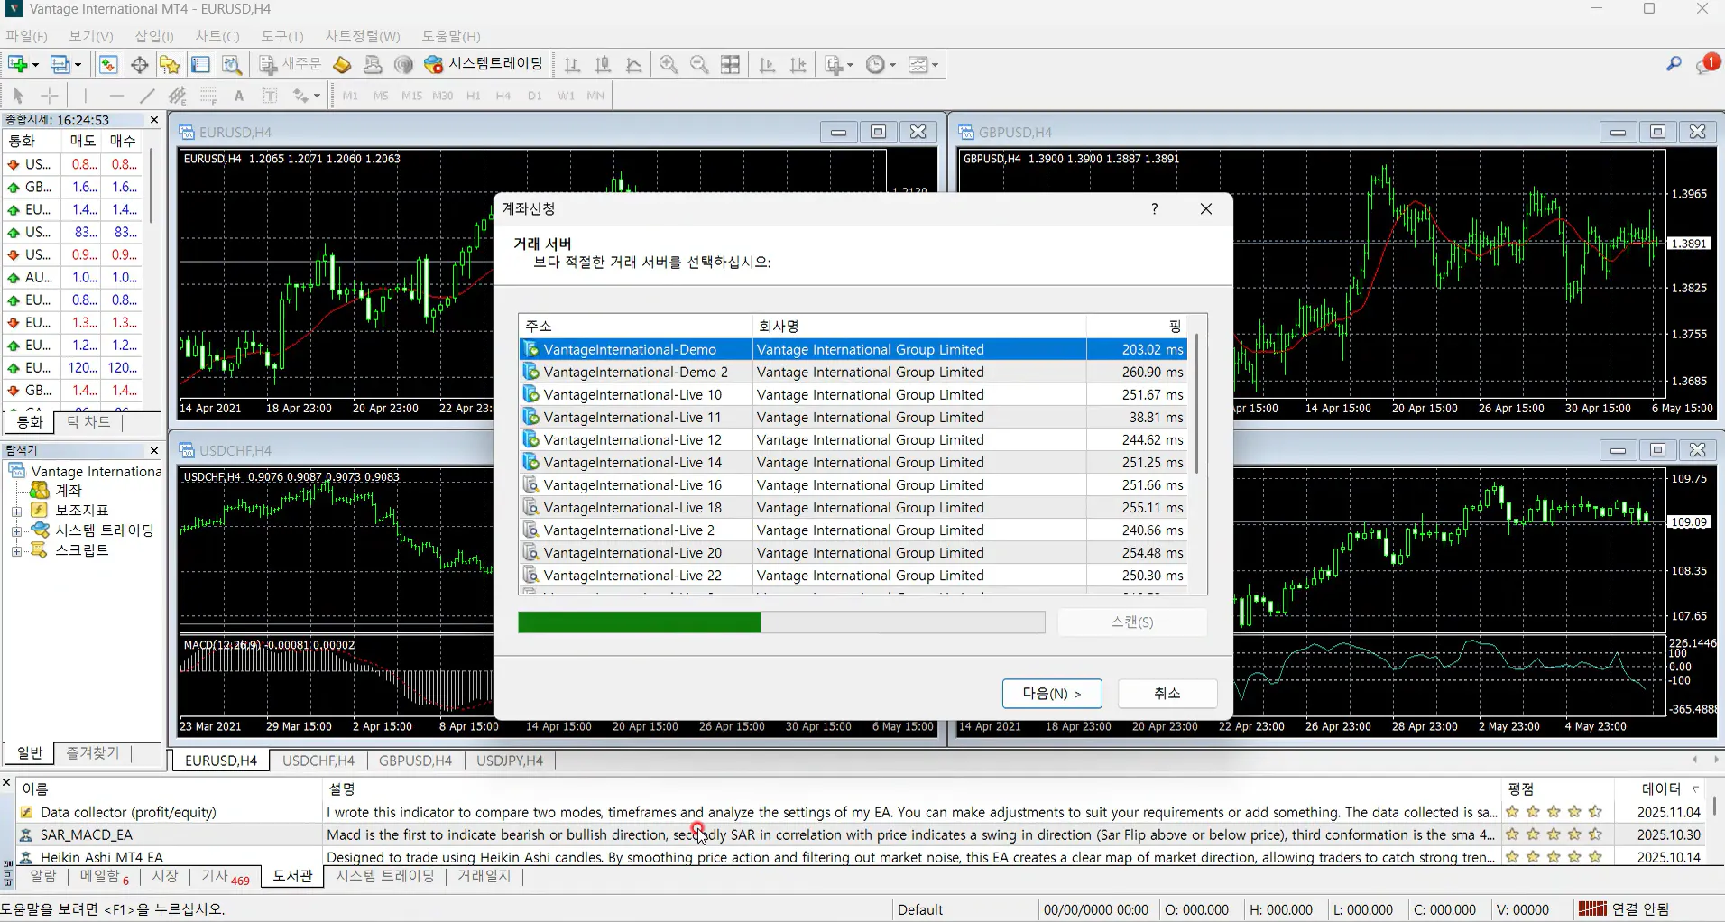Switch timeframe to D1
The image size is (1725, 922).
pos(535,96)
